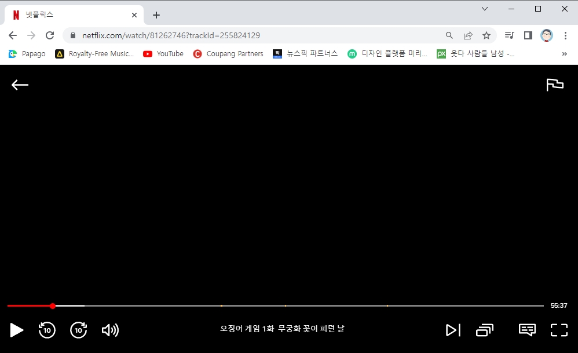Open Chrome profile avatar
Viewport: 578px width, 353px height.
pos(547,35)
